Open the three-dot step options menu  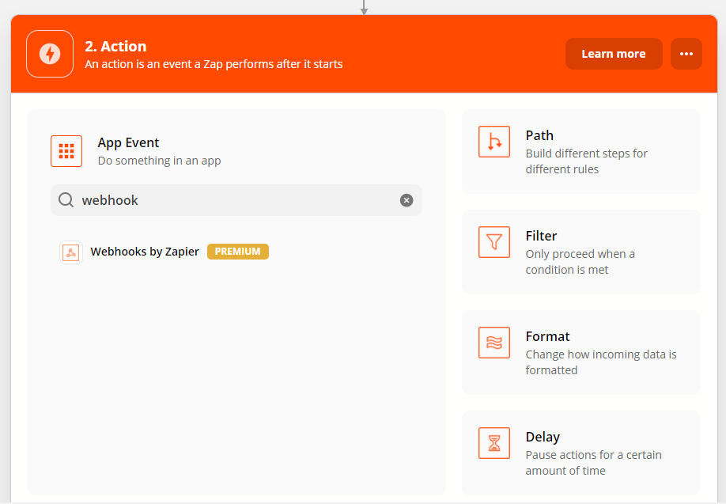click(686, 54)
